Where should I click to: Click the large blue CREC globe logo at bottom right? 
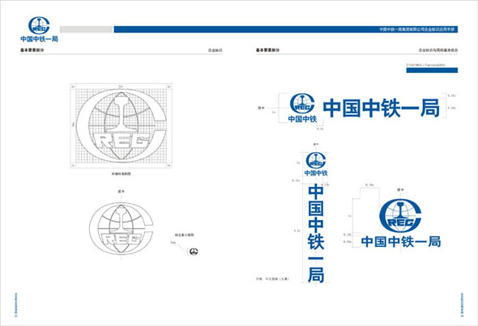[400, 216]
